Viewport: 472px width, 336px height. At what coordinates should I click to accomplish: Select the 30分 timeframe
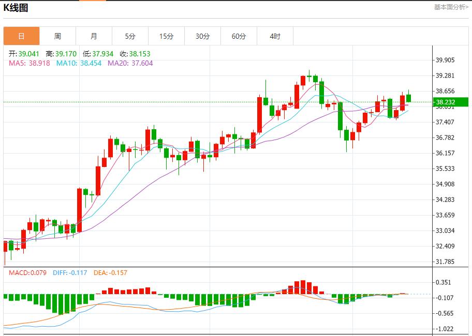(202, 36)
